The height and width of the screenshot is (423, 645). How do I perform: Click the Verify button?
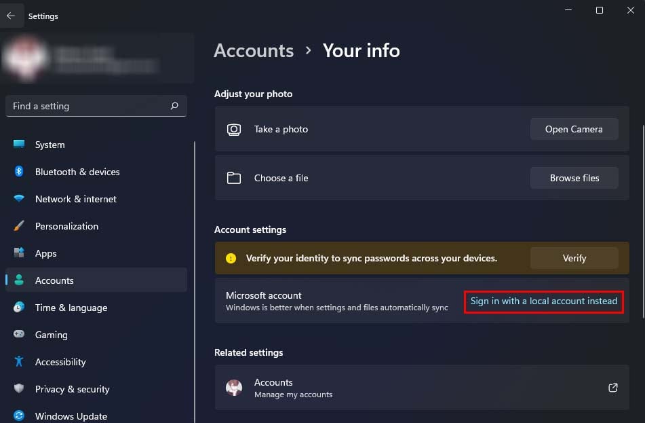coord(574,258)
